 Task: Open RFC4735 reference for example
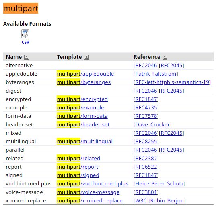coord(146,108)
